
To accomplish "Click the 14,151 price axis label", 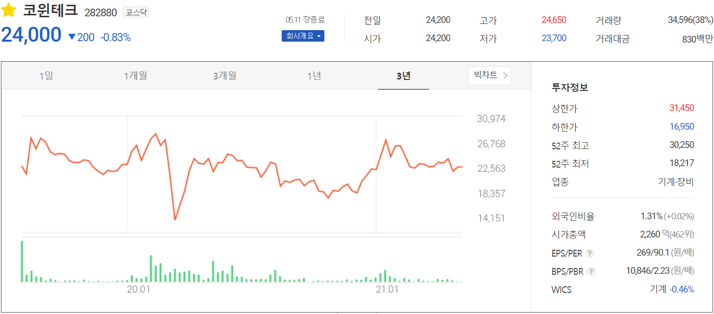I will [491, 218].
